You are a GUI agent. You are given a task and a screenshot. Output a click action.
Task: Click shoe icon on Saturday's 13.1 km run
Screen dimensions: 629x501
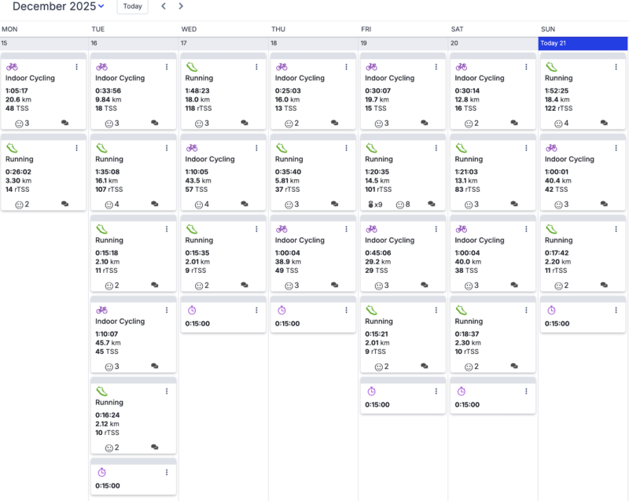click(x=462, y=148)
